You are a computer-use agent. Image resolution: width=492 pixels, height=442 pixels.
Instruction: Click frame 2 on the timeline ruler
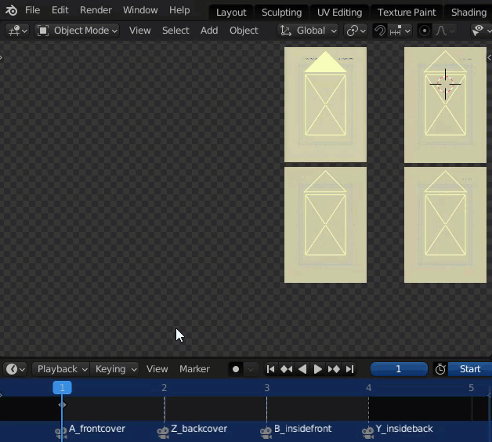(x=164, y=388)
